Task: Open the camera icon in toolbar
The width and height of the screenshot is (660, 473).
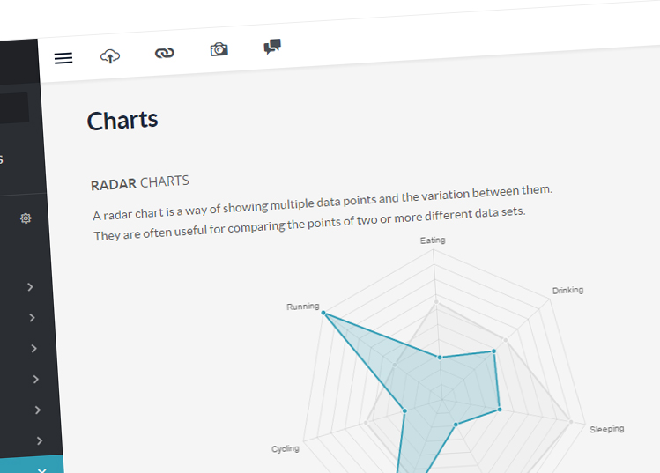Action: (219, 49)
